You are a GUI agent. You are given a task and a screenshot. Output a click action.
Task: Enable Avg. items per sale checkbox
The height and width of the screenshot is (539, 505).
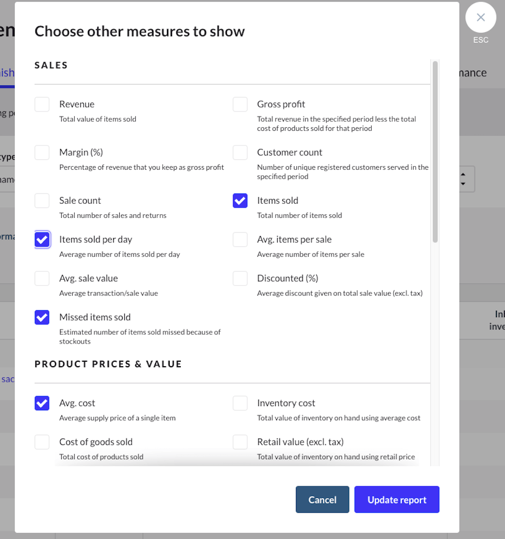point(240,239)
